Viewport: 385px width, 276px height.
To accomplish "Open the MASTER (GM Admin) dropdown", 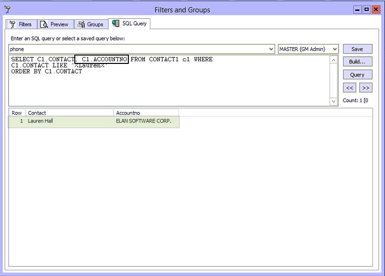I will (335, 49).
